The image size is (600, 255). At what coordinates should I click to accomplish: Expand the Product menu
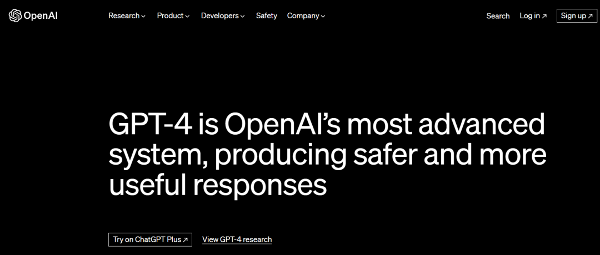tap(173, 16)
